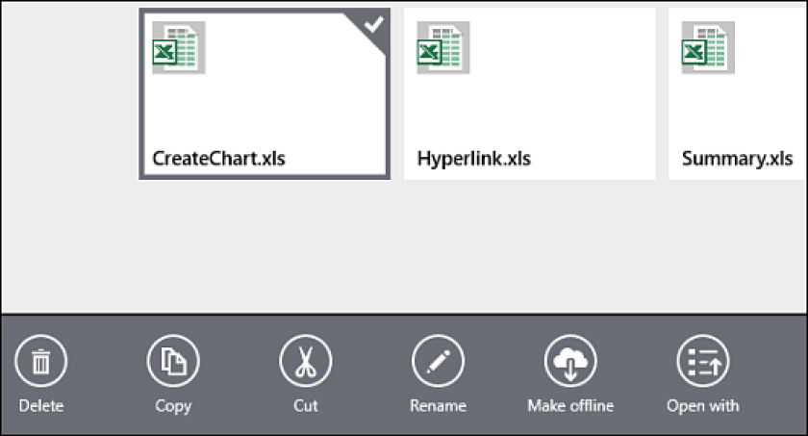Uncheck the selection mark on CreateChart.xls
808x436 pixels.
373,24
